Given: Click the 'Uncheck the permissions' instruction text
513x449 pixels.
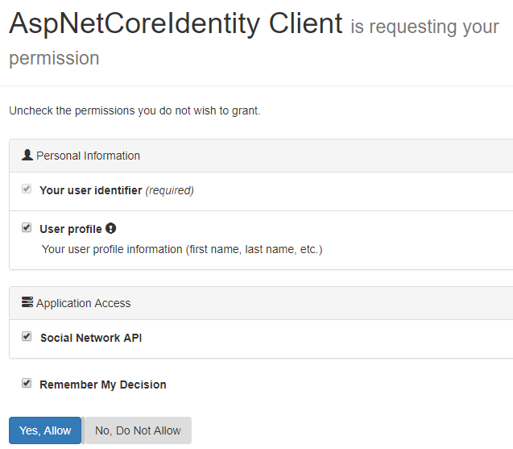Looking at the screenshot, I should click(134, 110).
